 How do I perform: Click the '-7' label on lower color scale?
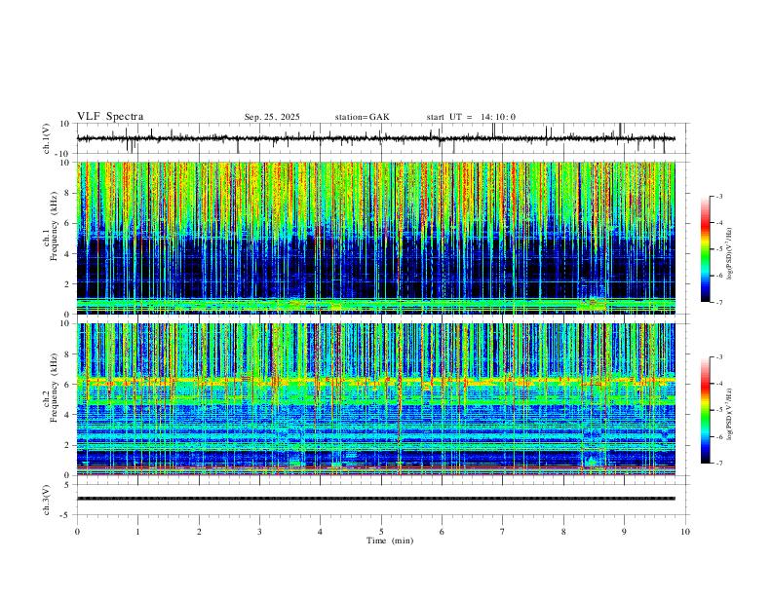[x=719, y=464]
